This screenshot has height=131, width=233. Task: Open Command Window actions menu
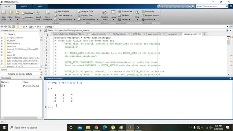click(230, 79)
